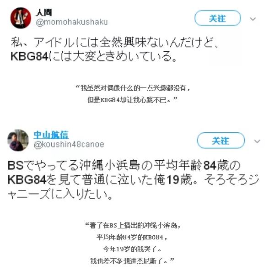269x271 pixels.
Task: Open the profile avatar of 人間
Action: (21, 18)
